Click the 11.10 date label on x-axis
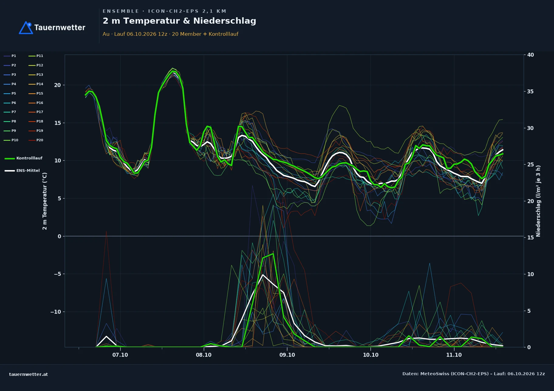This screenshot has height=391, width=554. [454, 355]
